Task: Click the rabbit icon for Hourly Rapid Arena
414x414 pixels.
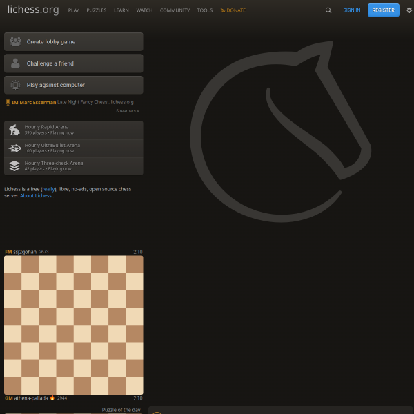Action: (14, 130)
